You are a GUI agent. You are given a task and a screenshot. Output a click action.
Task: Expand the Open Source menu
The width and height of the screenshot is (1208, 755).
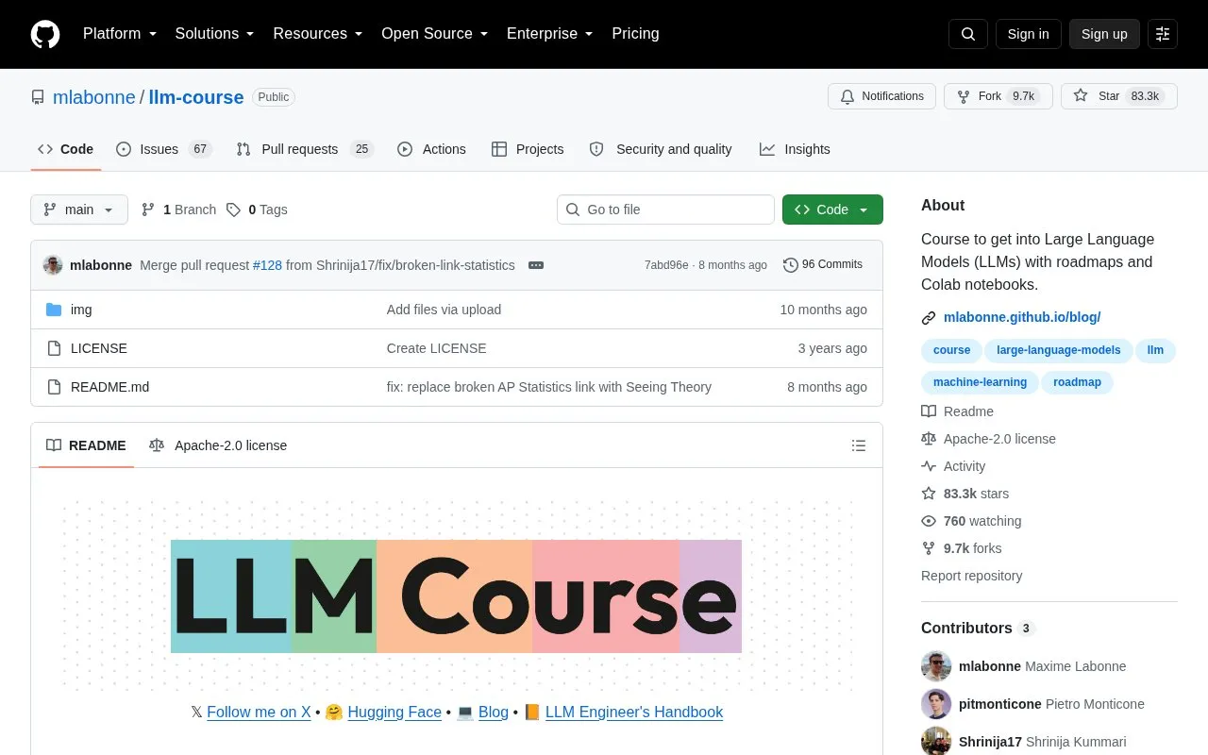pyautogui.click(x=434, y=34)
